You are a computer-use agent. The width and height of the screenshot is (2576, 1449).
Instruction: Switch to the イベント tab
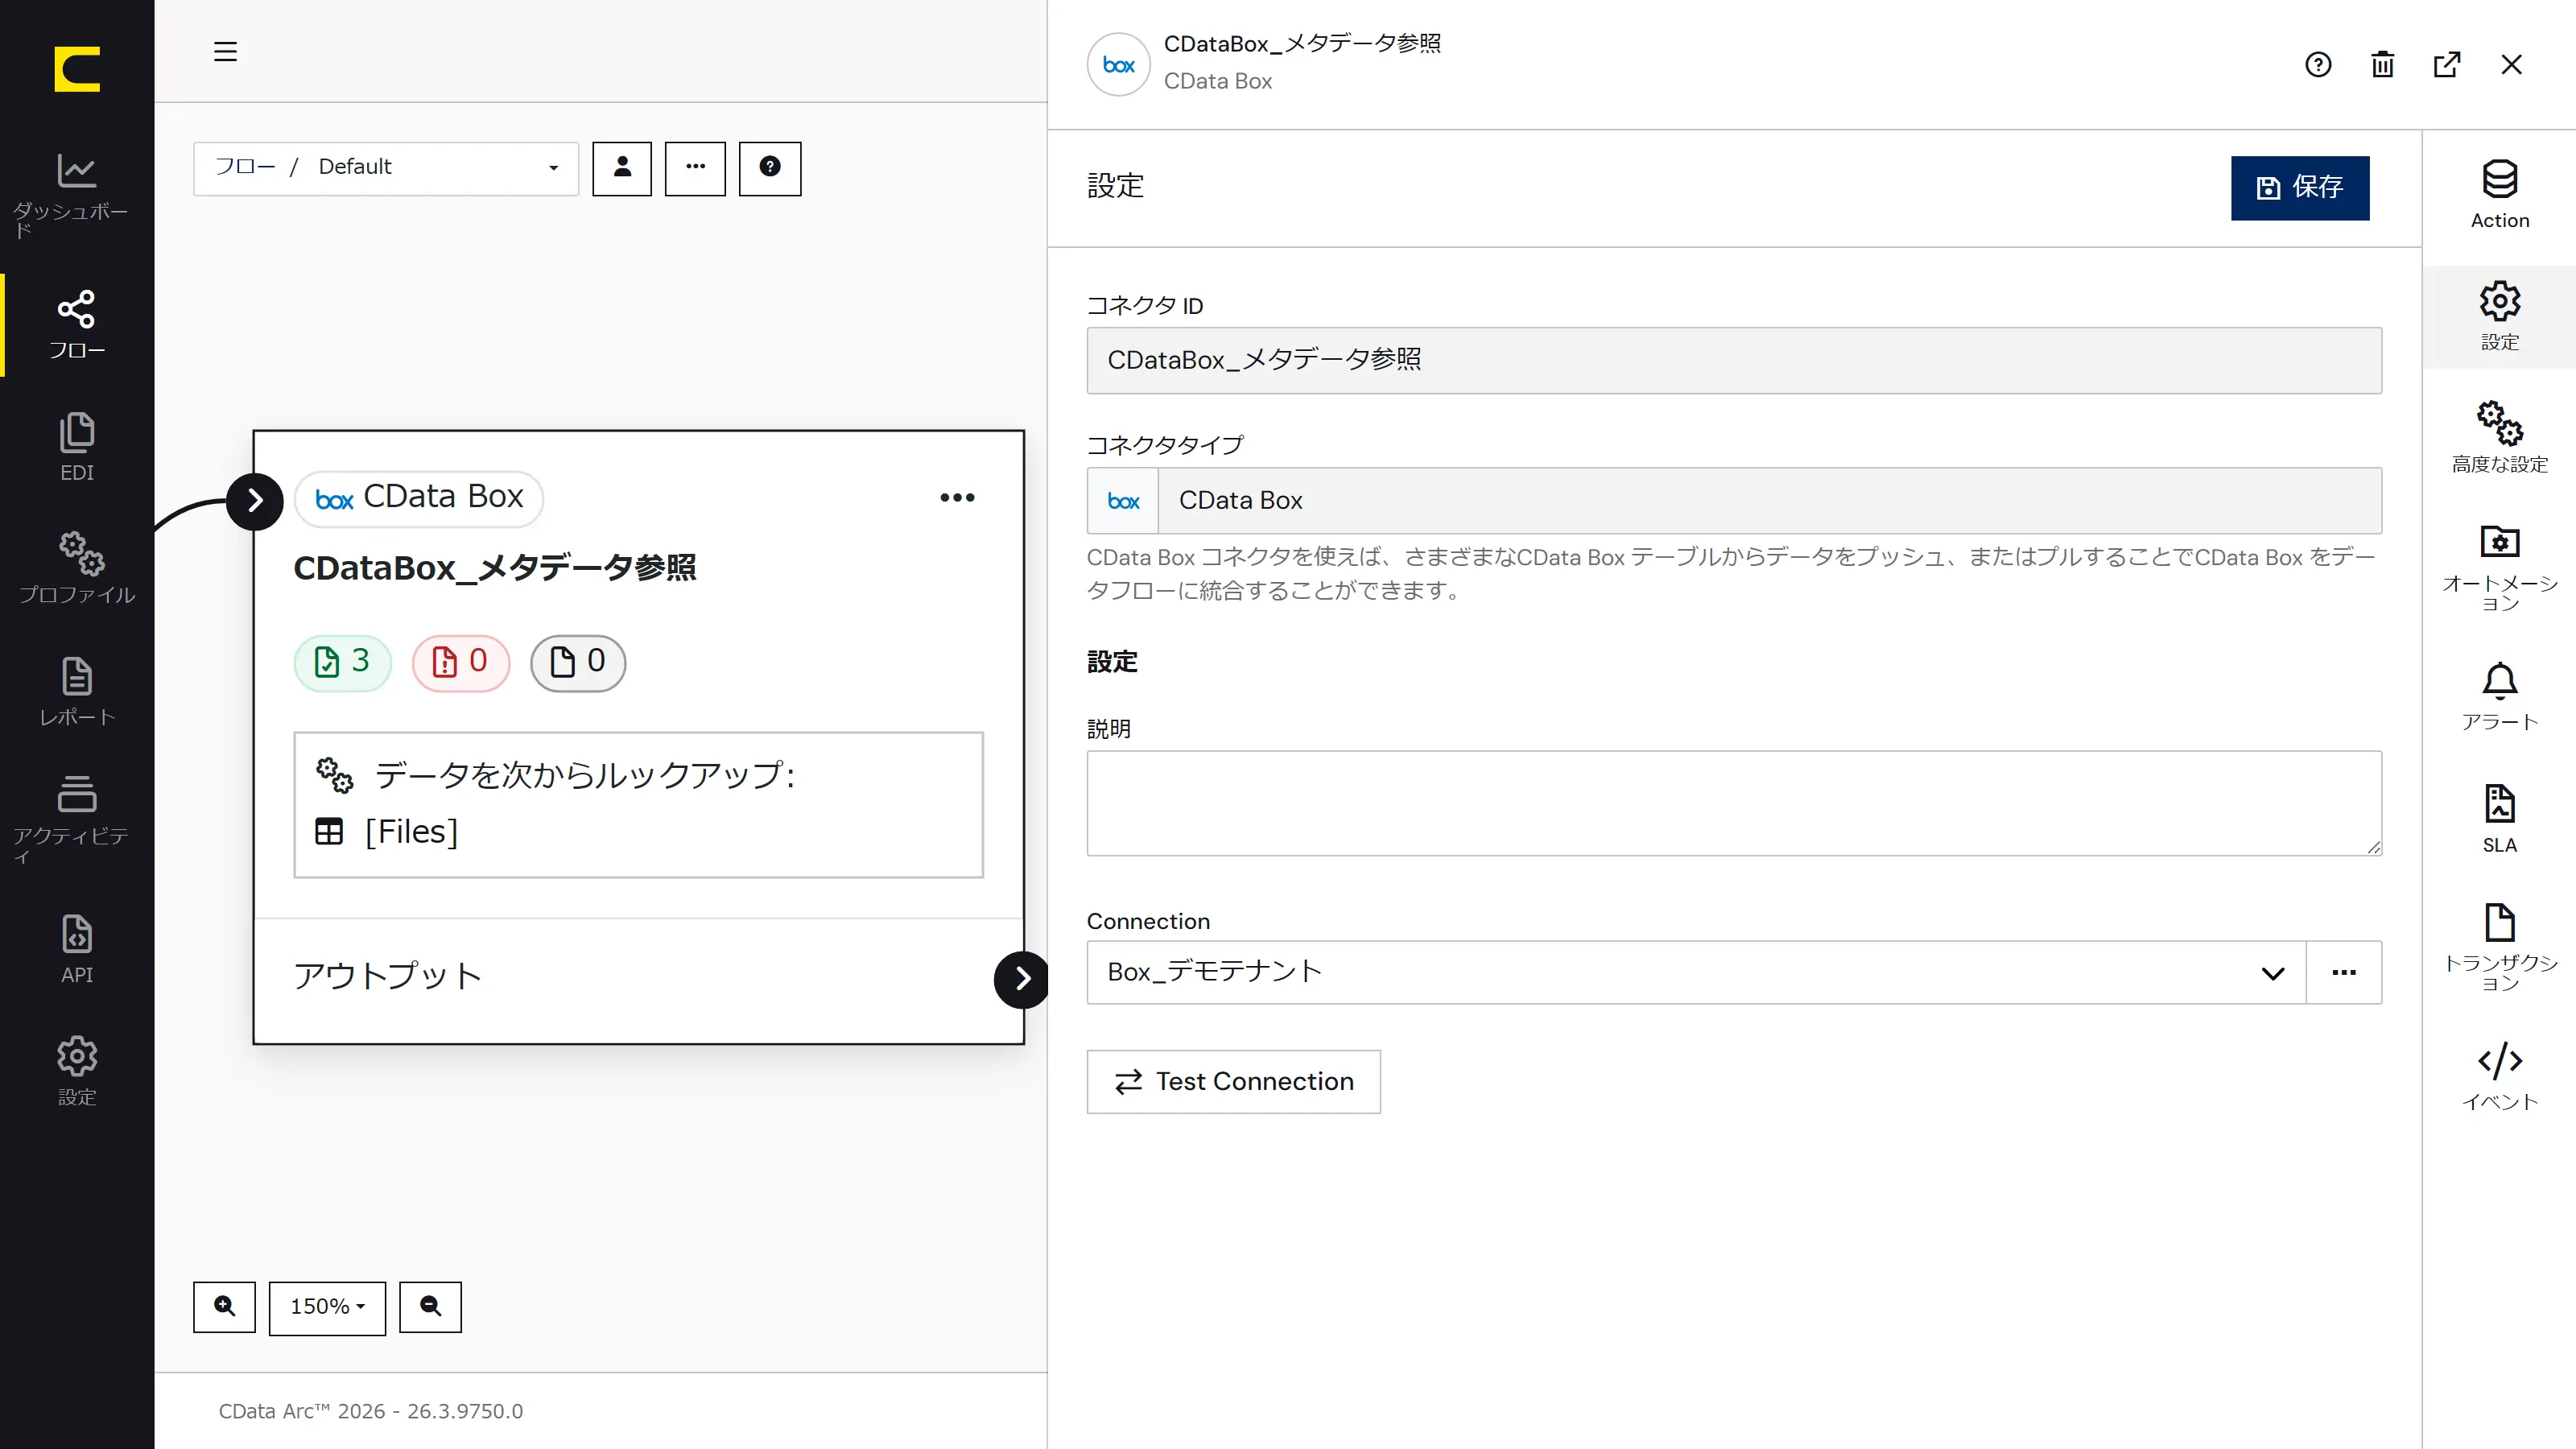tap(2500, 1077)
